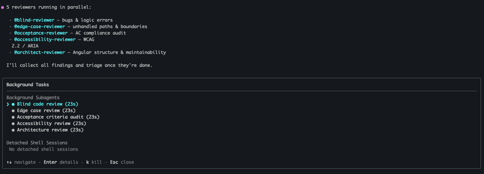Click the @acceptance-reviewer mention
Viewport: 484px width, 174px height.
pos(41,33)
